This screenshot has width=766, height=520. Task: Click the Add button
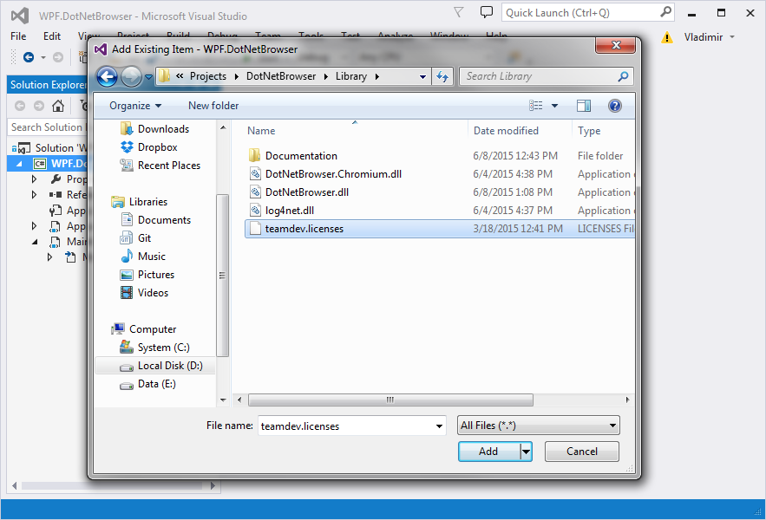coord(488,452)
